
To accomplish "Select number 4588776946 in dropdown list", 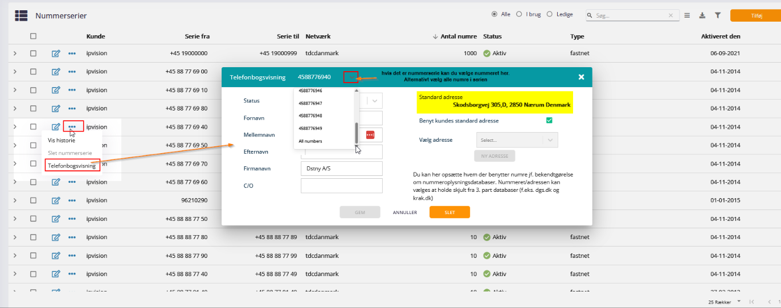I will click(310, 91).
